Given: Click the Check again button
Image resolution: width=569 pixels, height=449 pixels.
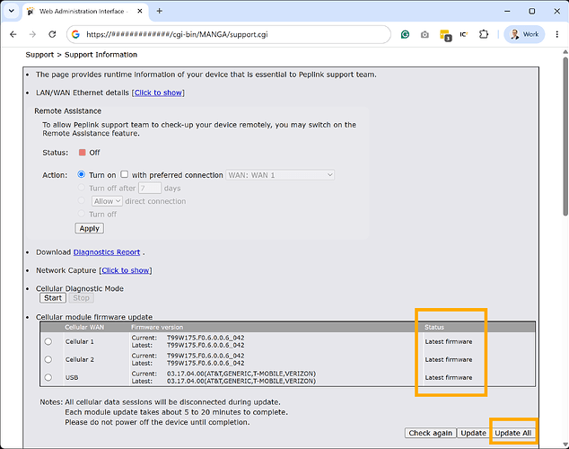Looking at the screenshot, I should click(x=431, y=433).
